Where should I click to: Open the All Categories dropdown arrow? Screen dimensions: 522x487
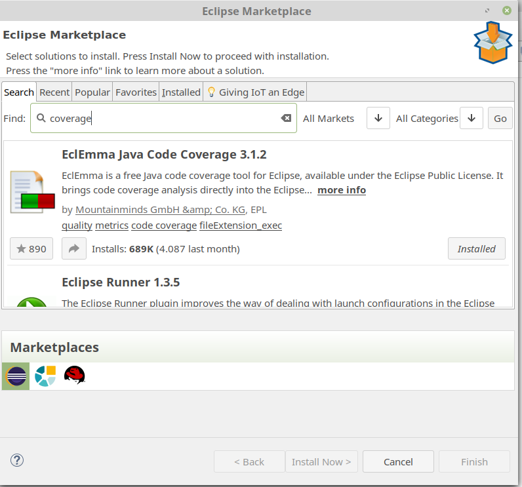pyautogui.click(x=472, y=118)
